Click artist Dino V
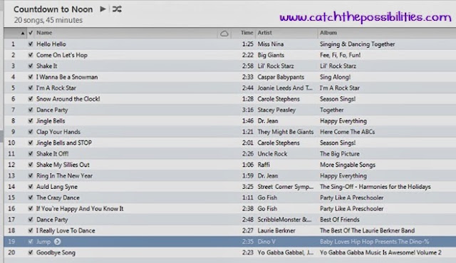Screen dimensions: 456x263 pos(266,242)
